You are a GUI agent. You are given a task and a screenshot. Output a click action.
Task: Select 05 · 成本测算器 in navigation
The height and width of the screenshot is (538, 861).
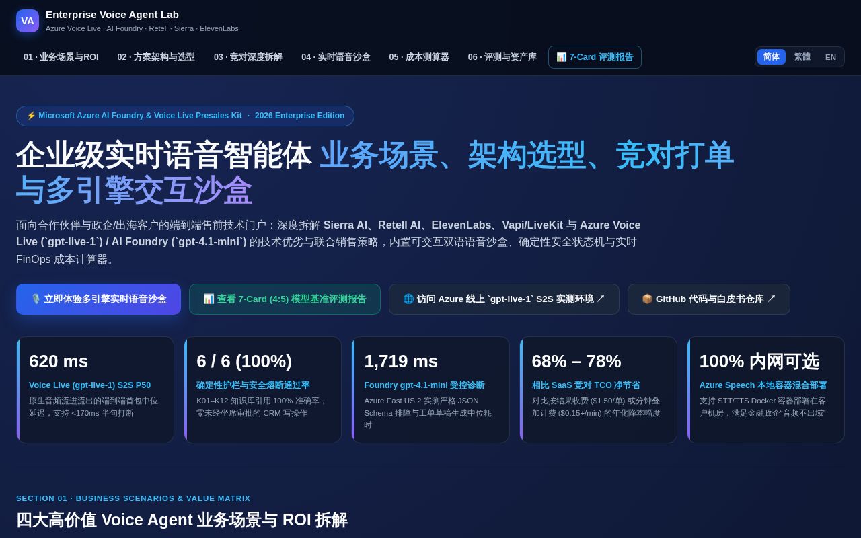click(419, 57)
